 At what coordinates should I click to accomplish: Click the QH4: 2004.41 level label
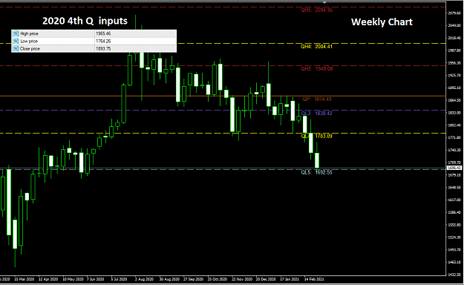(316, 47)
